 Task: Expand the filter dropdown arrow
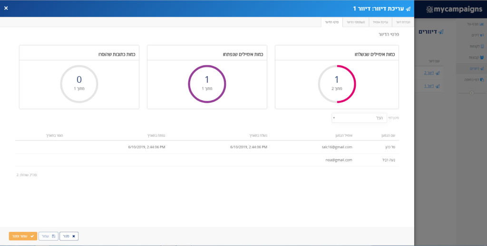(334, 118)
